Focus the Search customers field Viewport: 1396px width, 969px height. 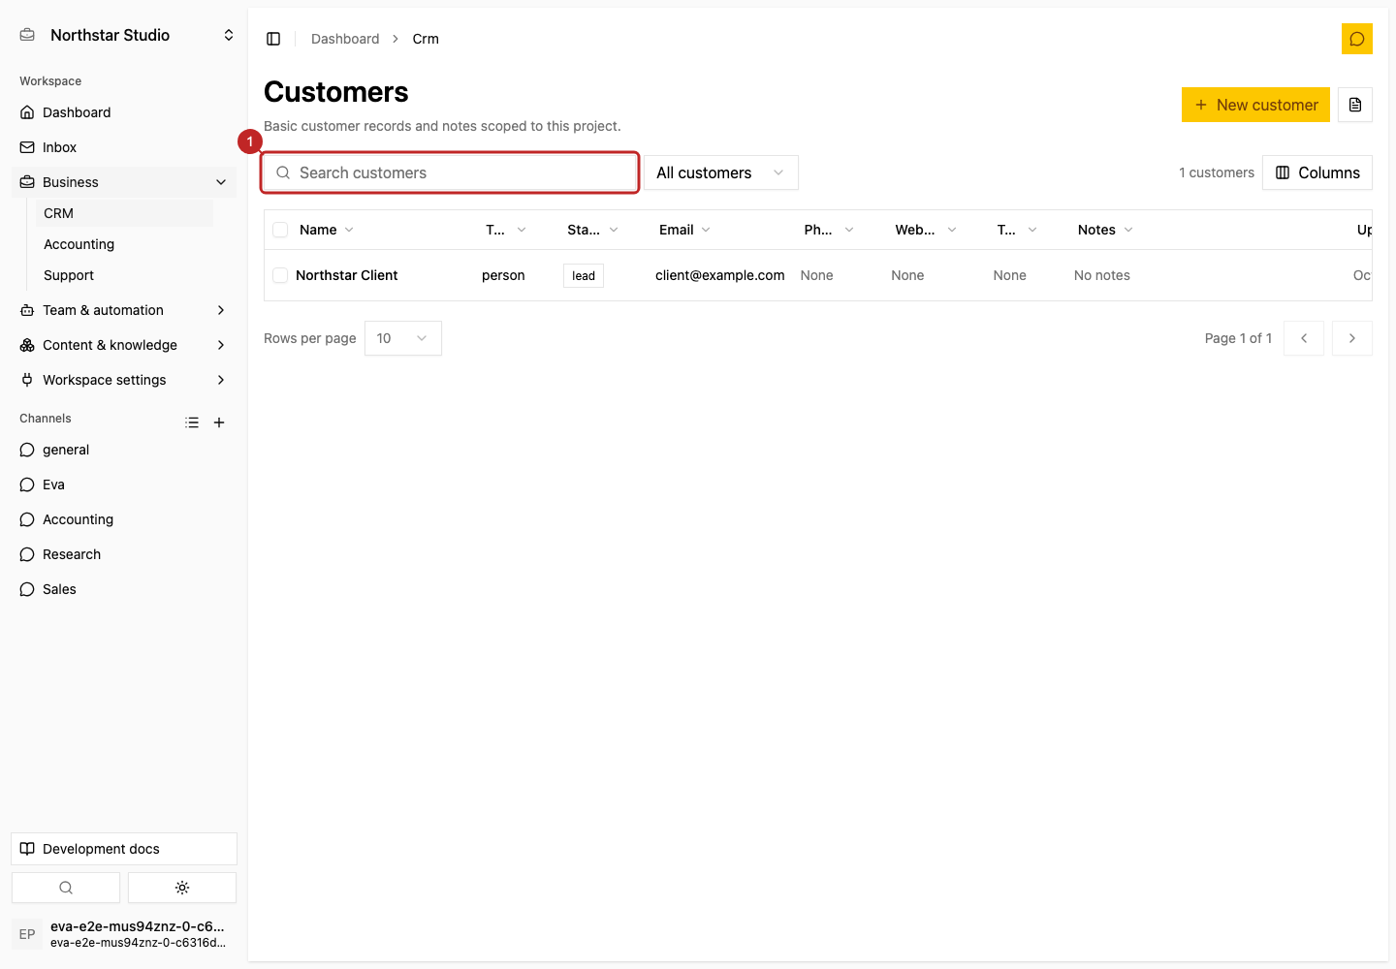click(x=450, y=172)
